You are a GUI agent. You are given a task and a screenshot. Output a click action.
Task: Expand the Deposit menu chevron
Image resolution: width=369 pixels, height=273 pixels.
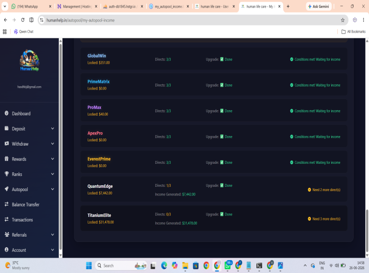53,129
